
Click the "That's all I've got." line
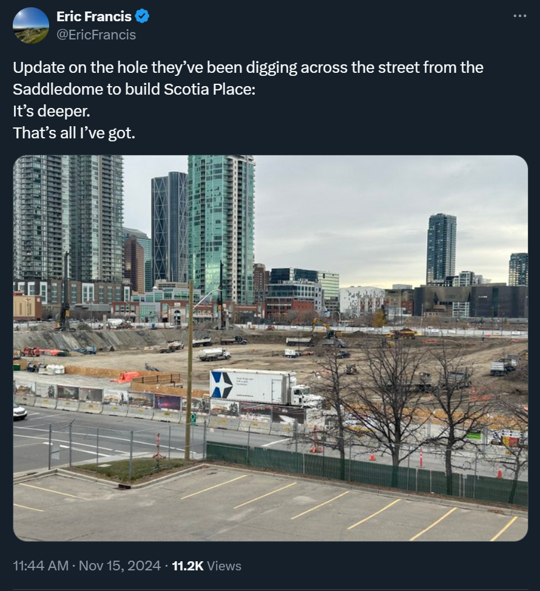click(x=74, y=133)
